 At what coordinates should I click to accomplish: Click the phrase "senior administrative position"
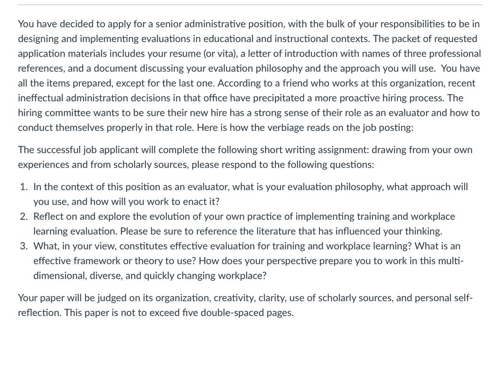click(x=219, y=24)
